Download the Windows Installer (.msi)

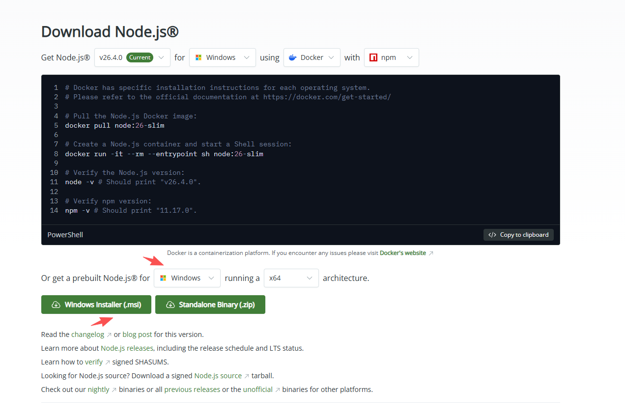[96, 305]
